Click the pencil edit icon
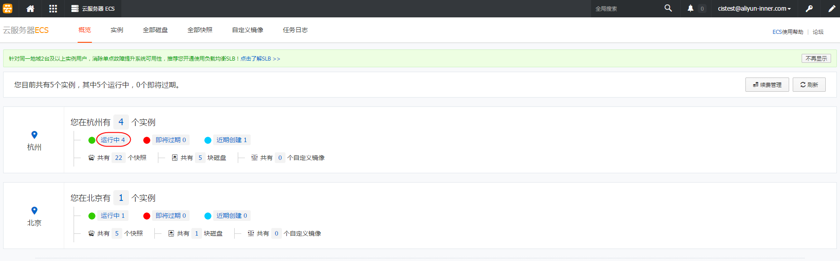The height and width of the screenshot is (261, 840). tap(832, 8)
